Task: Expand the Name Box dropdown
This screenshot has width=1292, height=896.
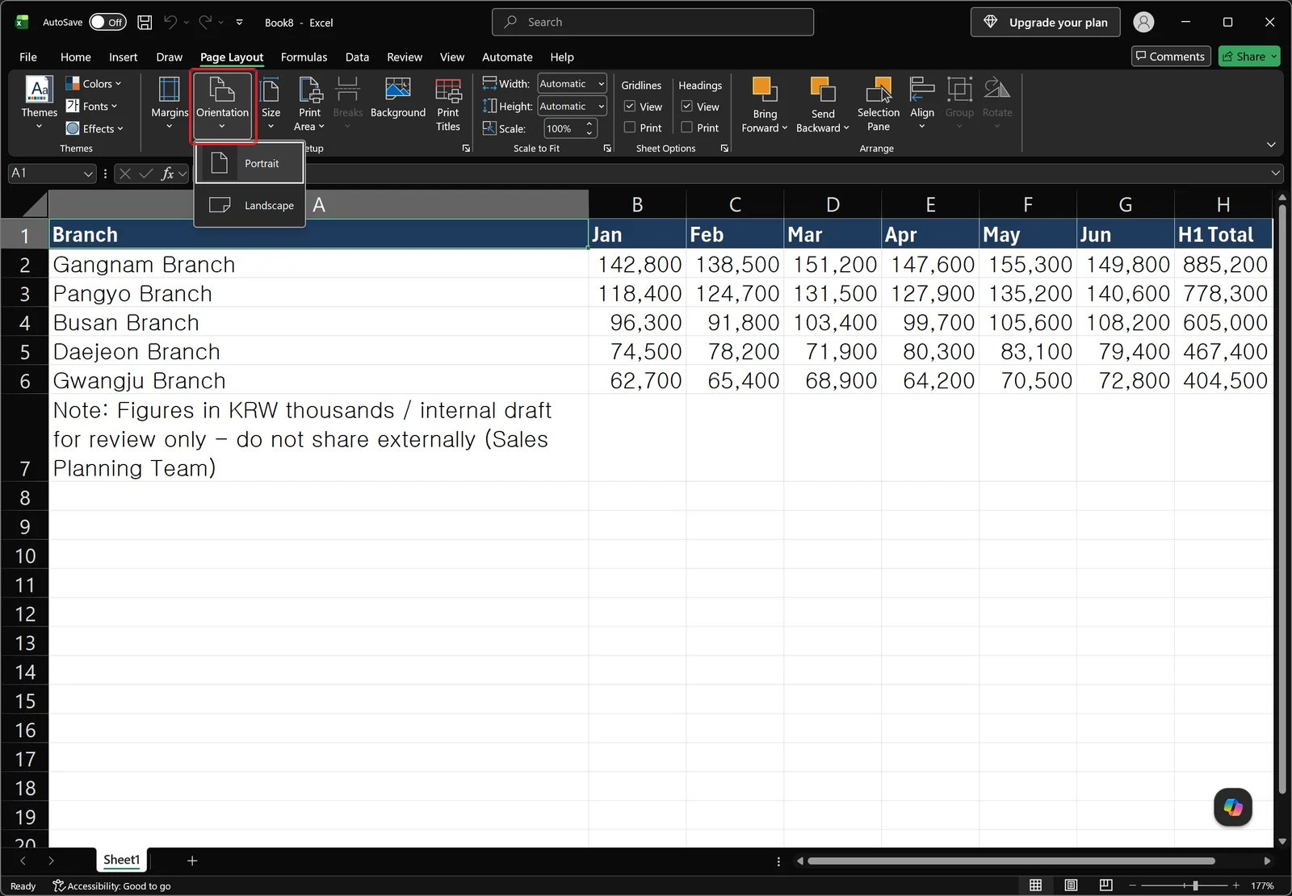Action: click(x=88, y=174)
